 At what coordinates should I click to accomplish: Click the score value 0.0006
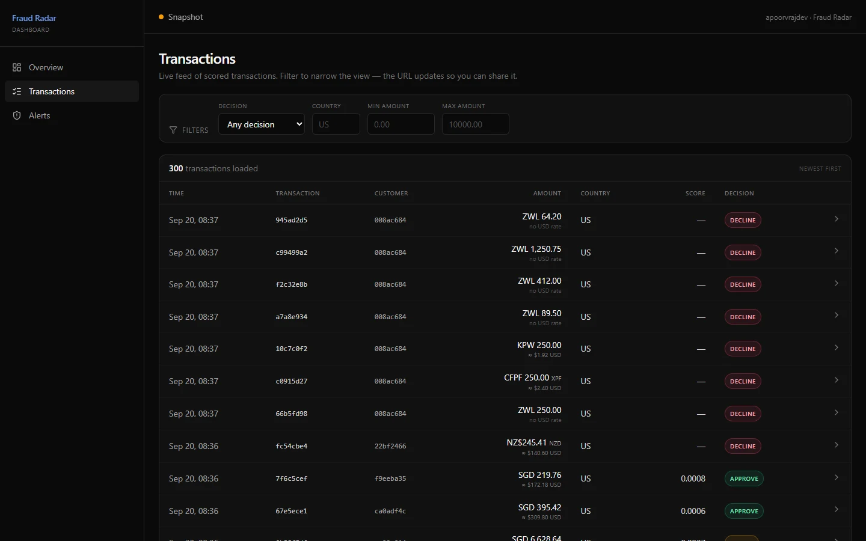pyautogui.click(x=693, y=511)
